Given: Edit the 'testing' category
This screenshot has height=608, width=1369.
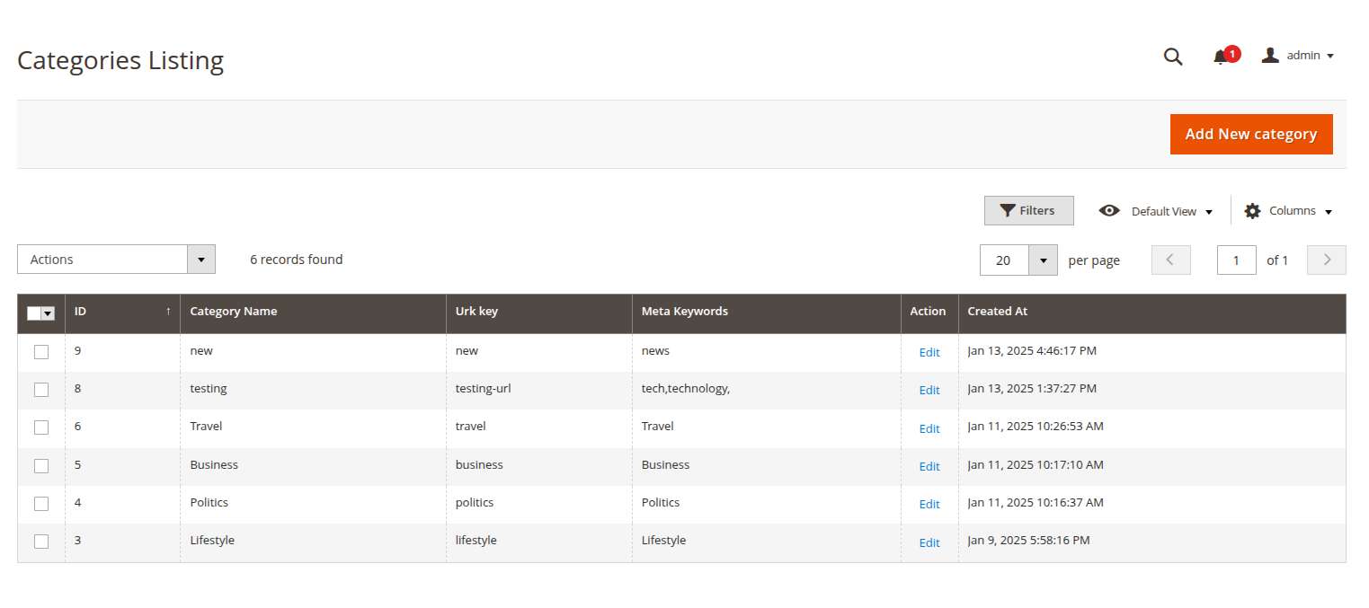Looking at the screenshot, I should point(929,390).
